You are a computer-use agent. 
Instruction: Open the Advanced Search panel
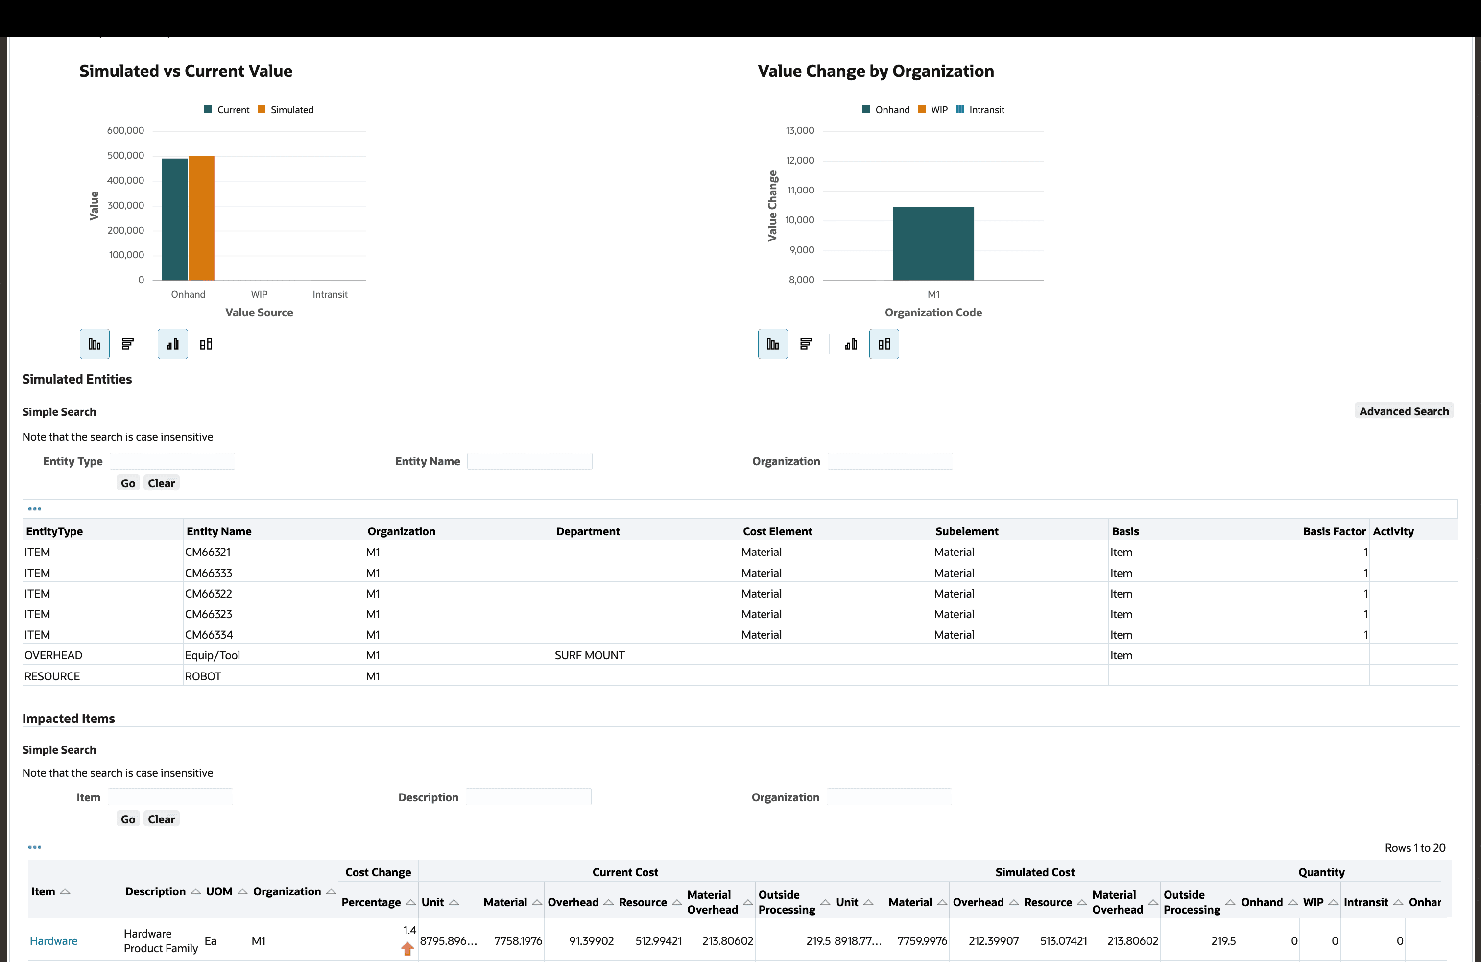(x=1405, y=410)
